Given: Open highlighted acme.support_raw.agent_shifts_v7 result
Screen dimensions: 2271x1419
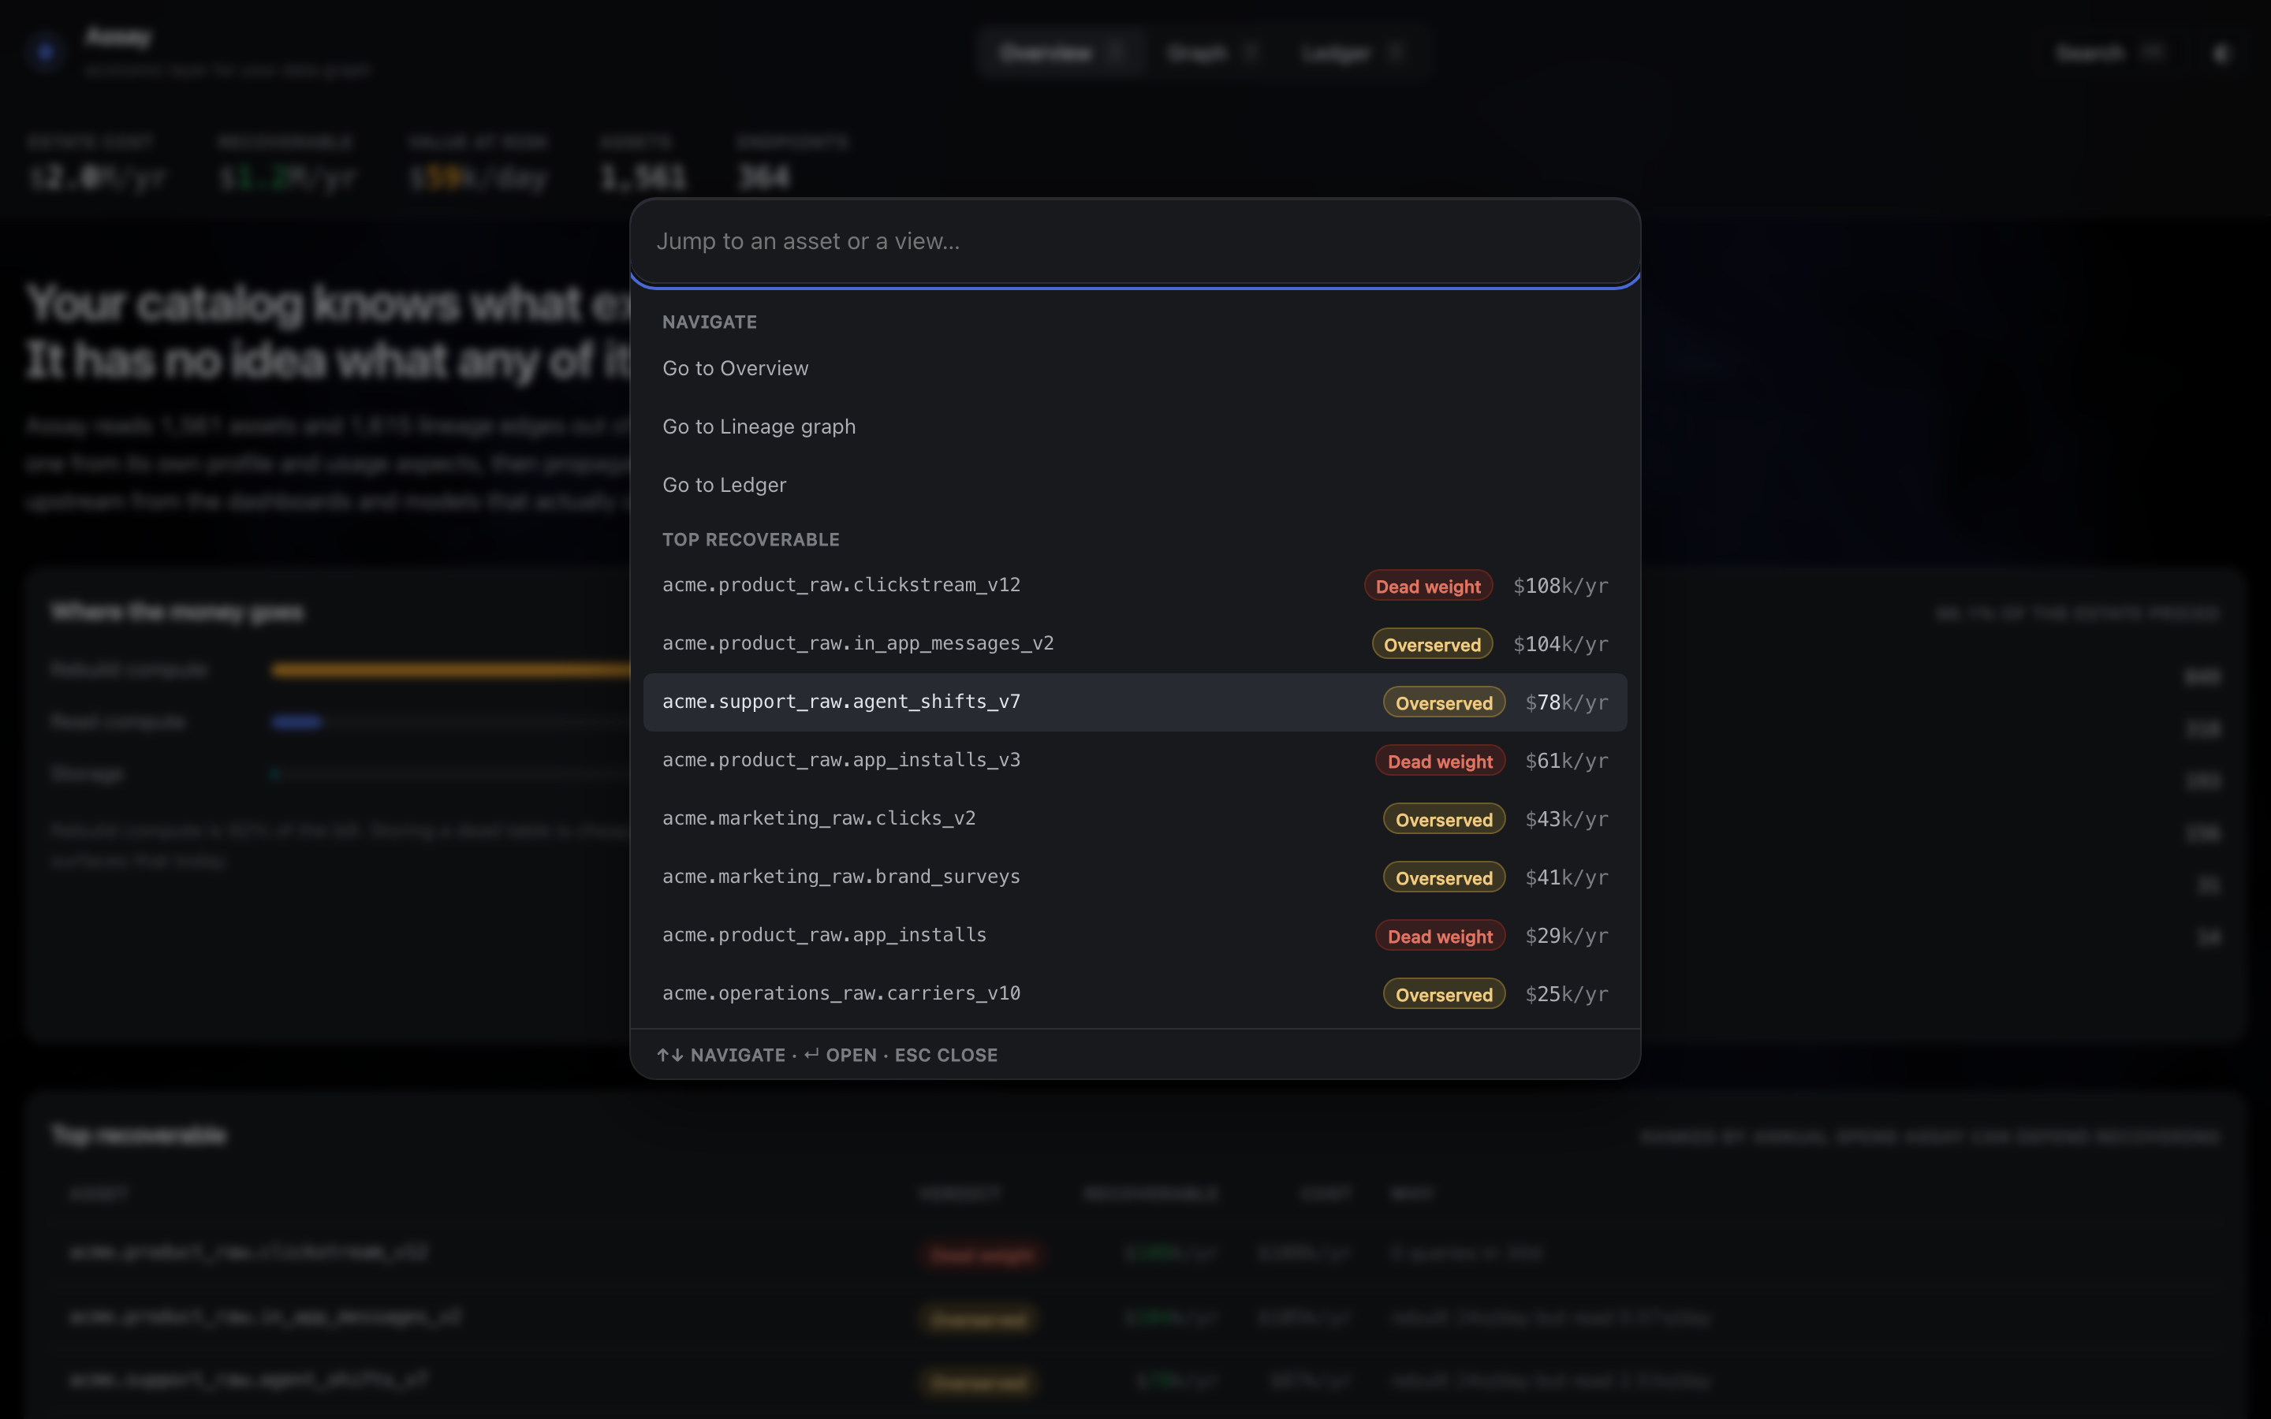Looking at the screenshot, I should (1135, 702).
